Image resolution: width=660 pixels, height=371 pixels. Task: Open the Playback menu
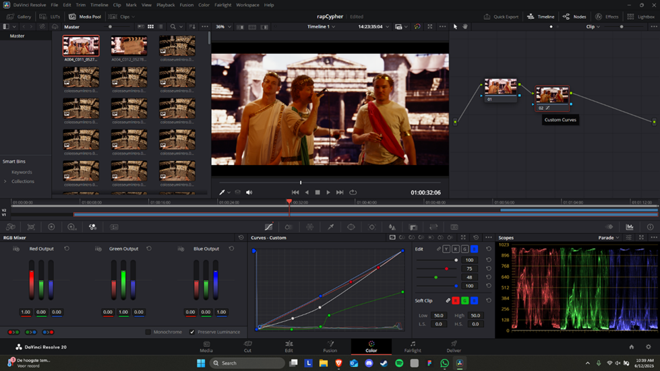tap(165, 5)
